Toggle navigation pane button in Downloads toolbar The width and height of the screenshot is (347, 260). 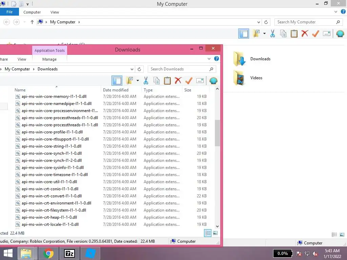click(x=117, y=81)
